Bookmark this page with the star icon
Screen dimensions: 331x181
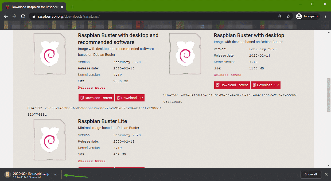coord(288,16)
